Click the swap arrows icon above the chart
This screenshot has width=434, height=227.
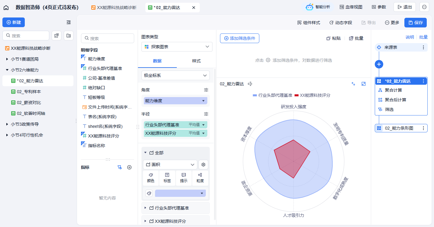353,84
